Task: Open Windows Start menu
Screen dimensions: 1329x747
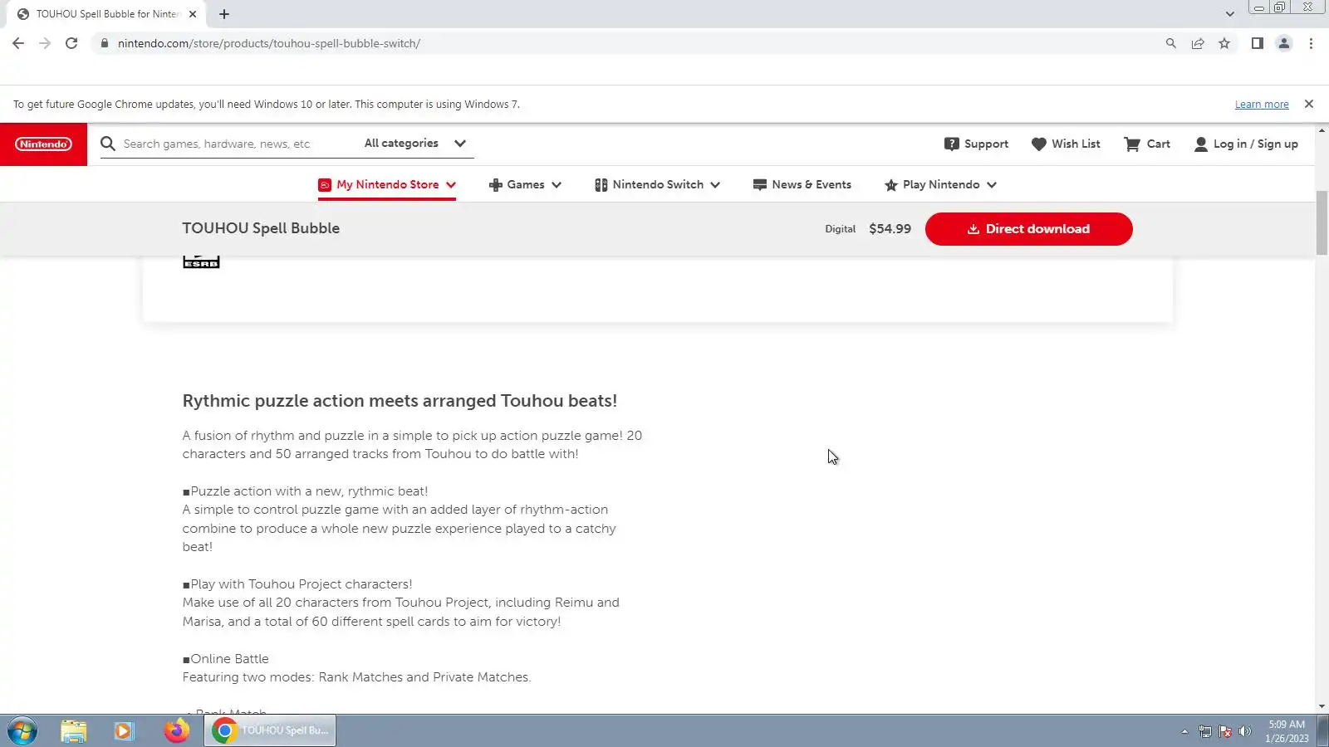Action: pos(22,731)
